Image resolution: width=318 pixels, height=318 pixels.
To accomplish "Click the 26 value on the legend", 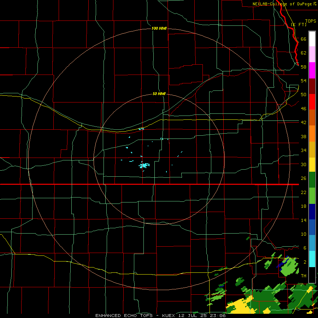I will [304, 178].
